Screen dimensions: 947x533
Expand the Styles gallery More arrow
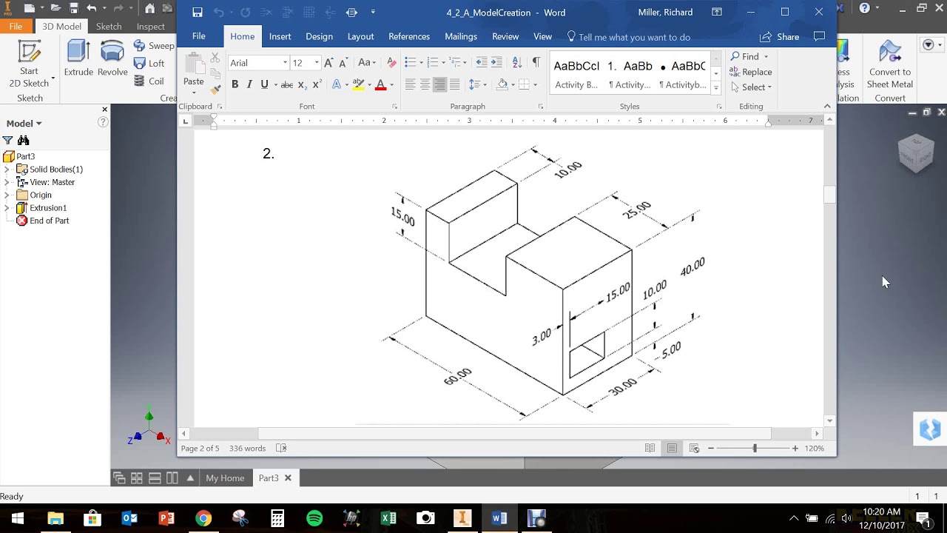[716, 87]
